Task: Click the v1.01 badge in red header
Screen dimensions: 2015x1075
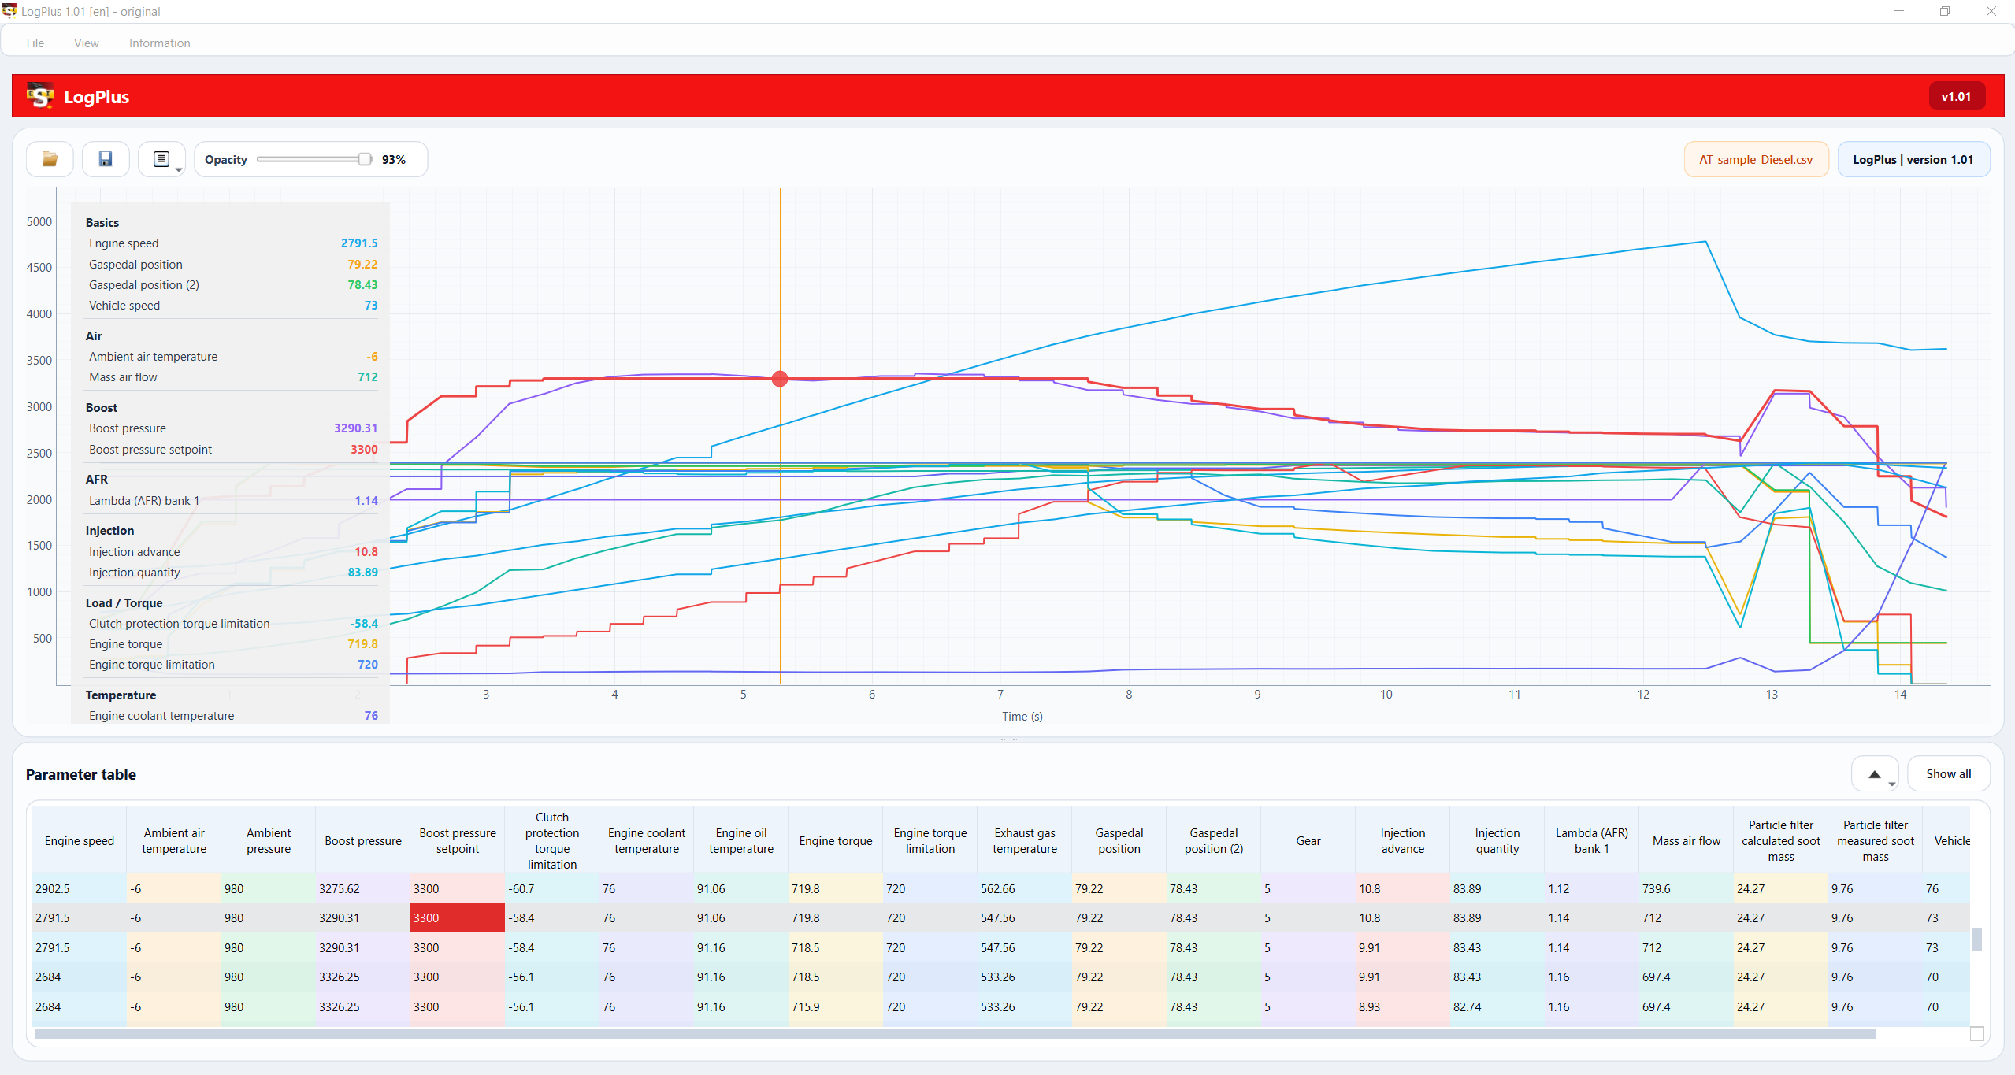Action: (1957, 96)
